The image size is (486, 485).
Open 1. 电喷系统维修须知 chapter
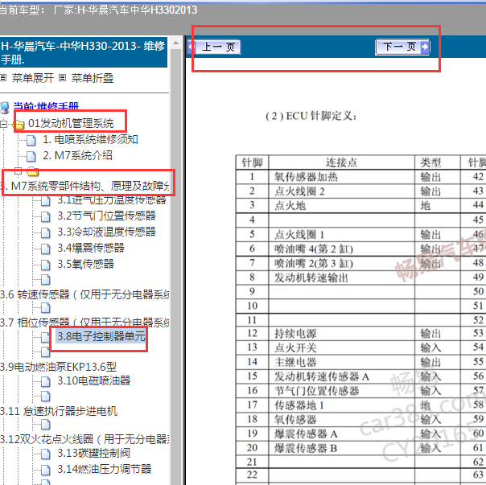pos(90,139)
